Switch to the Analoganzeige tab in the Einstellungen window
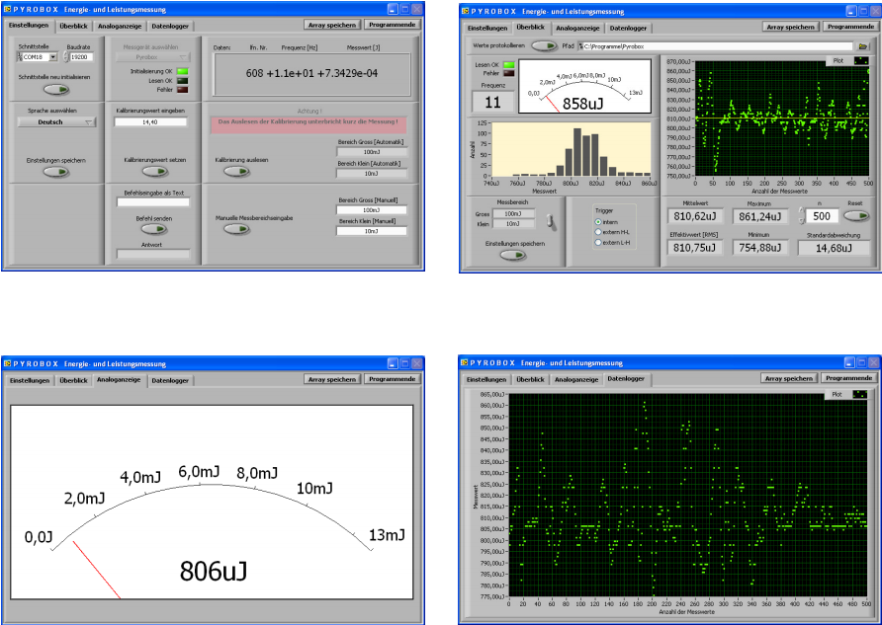Screen dimensions: 882x625 [120, 26]
